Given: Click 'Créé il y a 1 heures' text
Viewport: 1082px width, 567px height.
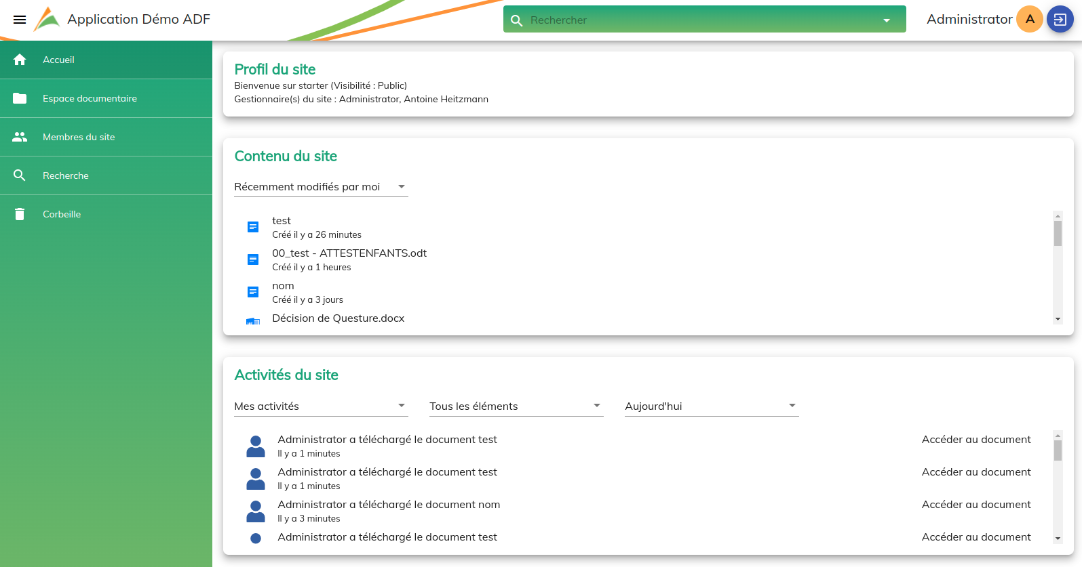Looking at the screenshot, I should click(x=311, y=268).
